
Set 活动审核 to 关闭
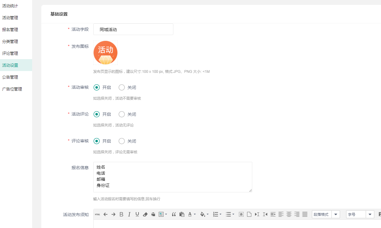pyautogui.click(x=122, y=87)
